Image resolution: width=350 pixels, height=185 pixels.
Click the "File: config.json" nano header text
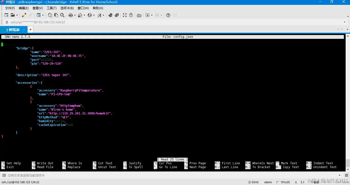click(x=178, y=37)
